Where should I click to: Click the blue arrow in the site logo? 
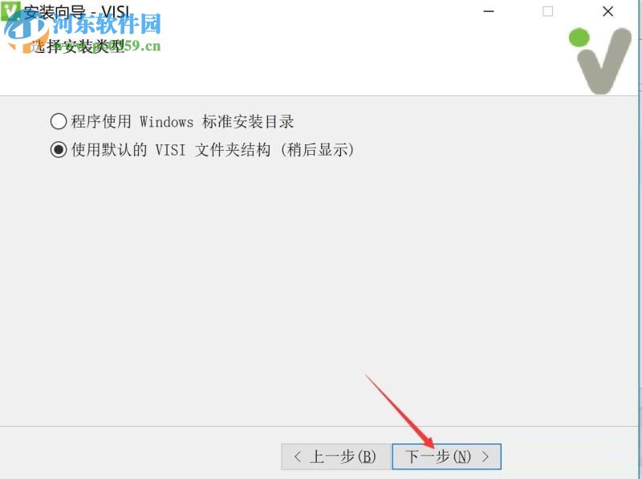click(18, 32)
